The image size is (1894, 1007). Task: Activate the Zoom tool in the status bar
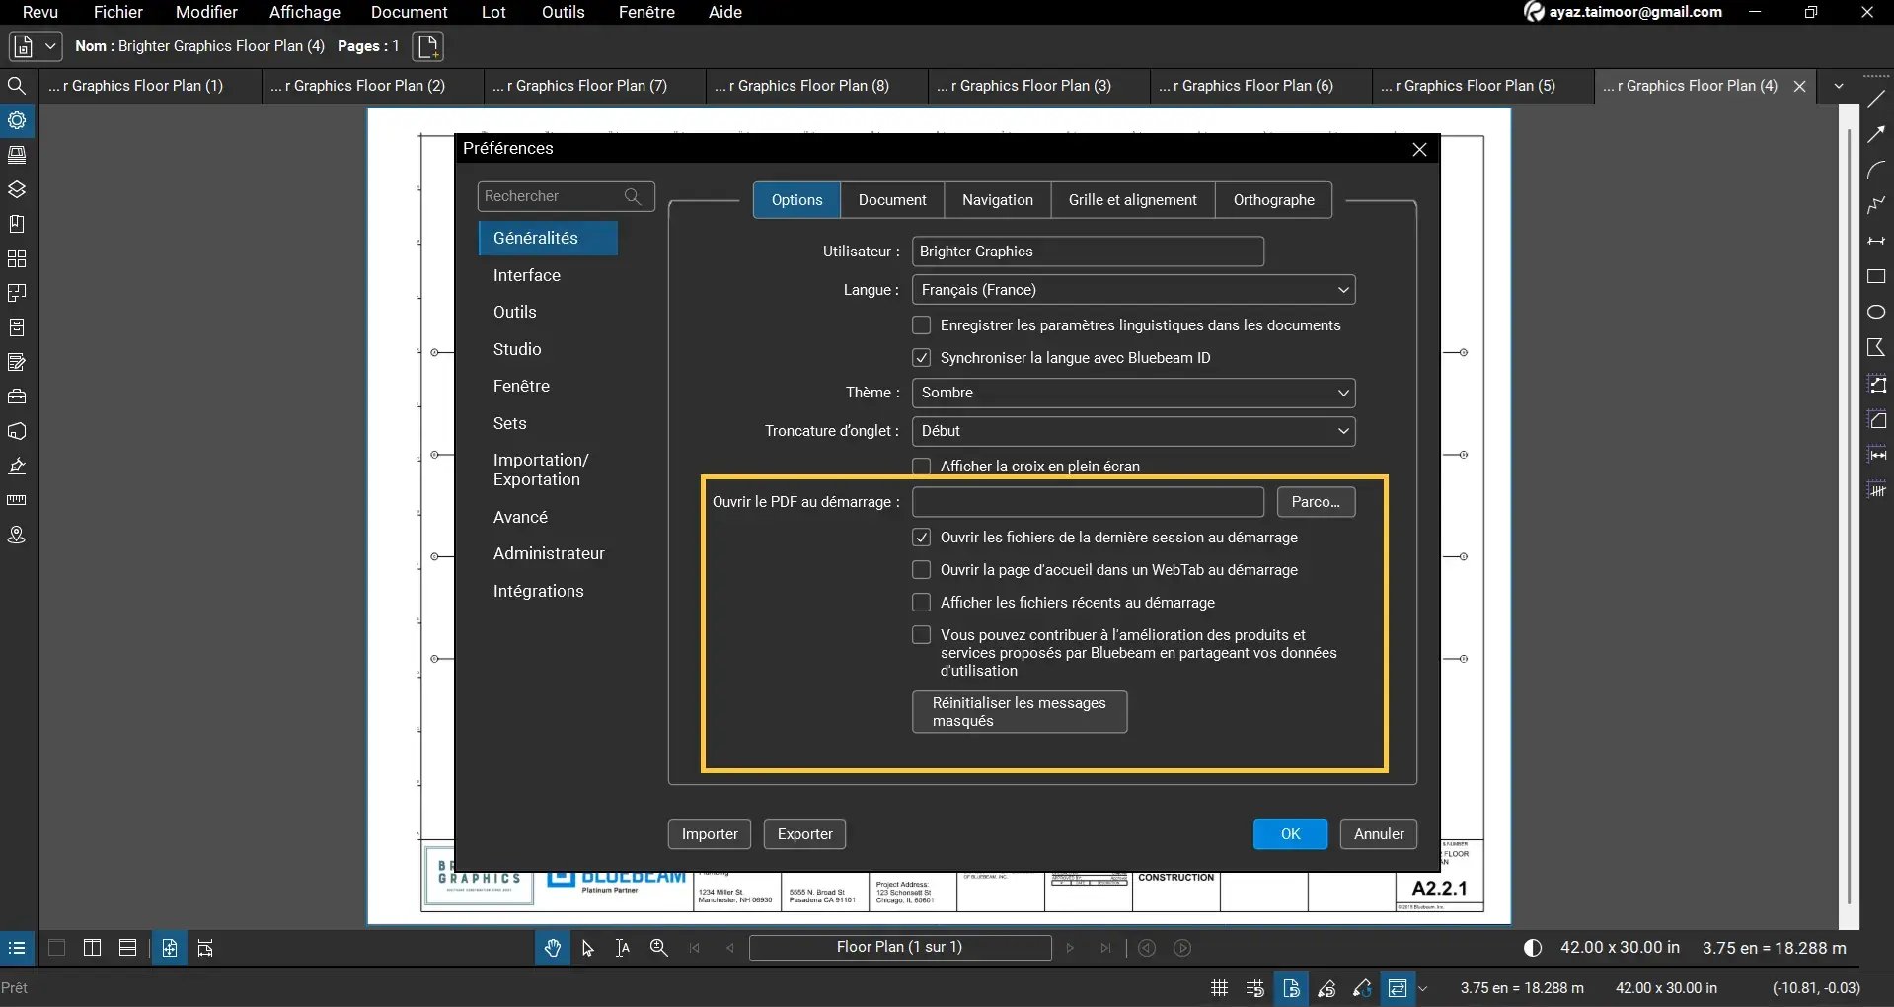[x=658, y=948]
